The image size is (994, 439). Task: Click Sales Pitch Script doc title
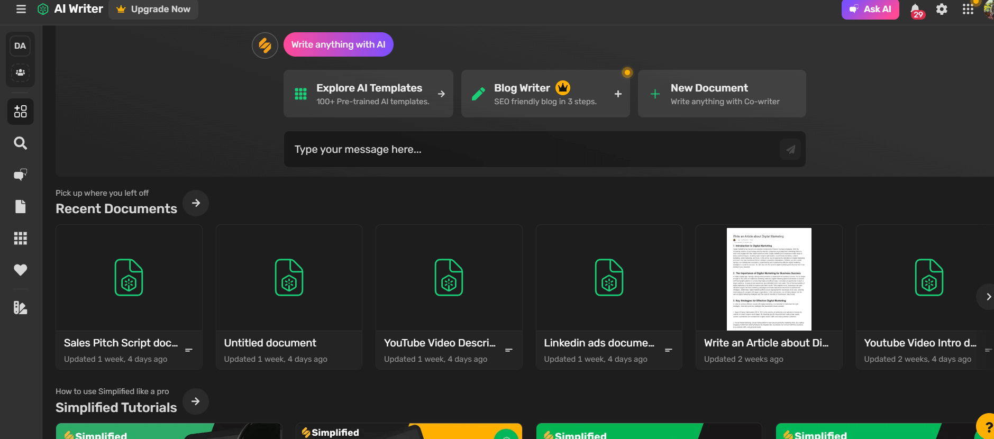pyautogui.click(x=121, y=343)
